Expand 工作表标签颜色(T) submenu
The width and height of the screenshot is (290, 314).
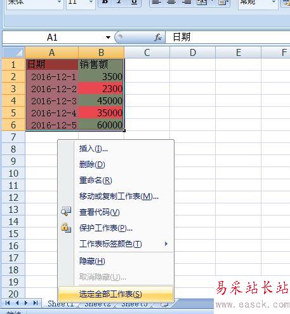[x=115, y=244]
